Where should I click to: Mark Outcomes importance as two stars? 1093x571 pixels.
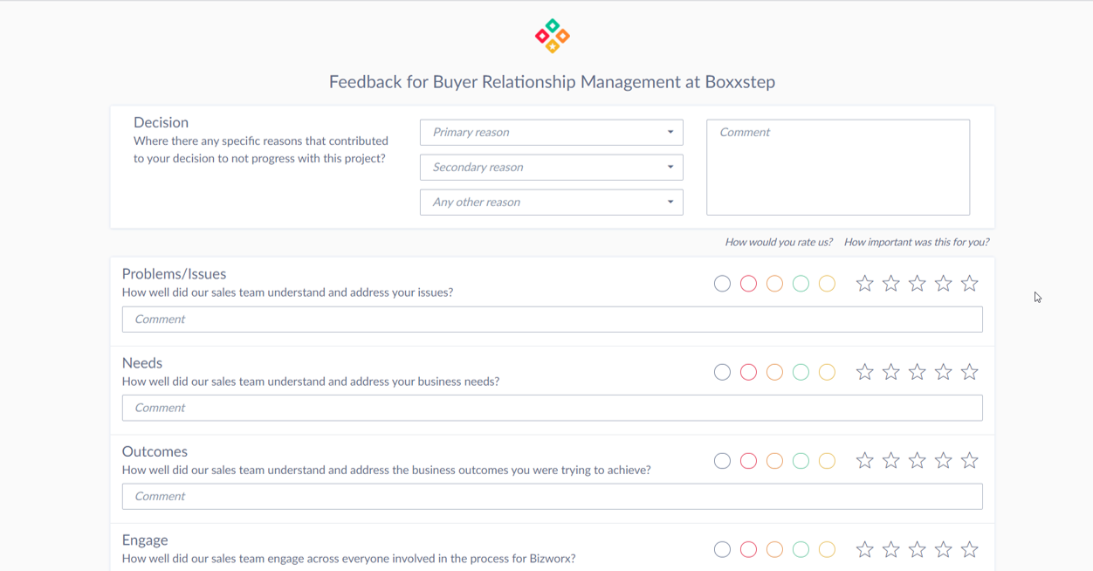pyautogui.click(x=890, y=461)
